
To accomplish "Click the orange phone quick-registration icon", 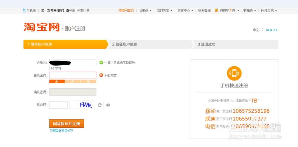I will (x=234, y=73).
